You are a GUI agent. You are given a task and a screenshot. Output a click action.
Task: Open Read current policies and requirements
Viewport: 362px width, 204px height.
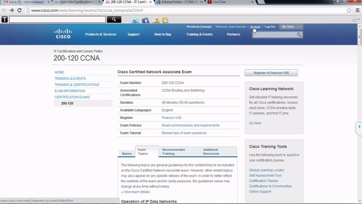coord(191,125)
